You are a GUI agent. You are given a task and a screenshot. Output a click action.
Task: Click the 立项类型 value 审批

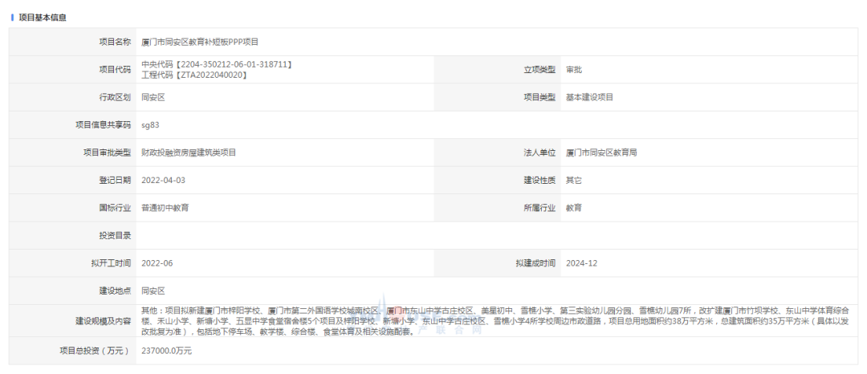pos(573,70)
